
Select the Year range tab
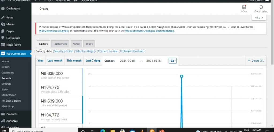(40, 61)
